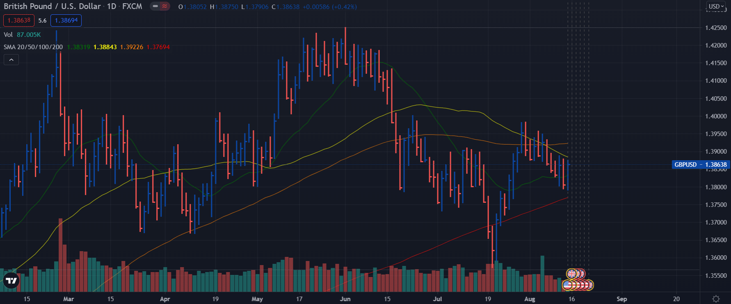
Task: Click the 1.41500 price axis label
Action: click(716, 63)
